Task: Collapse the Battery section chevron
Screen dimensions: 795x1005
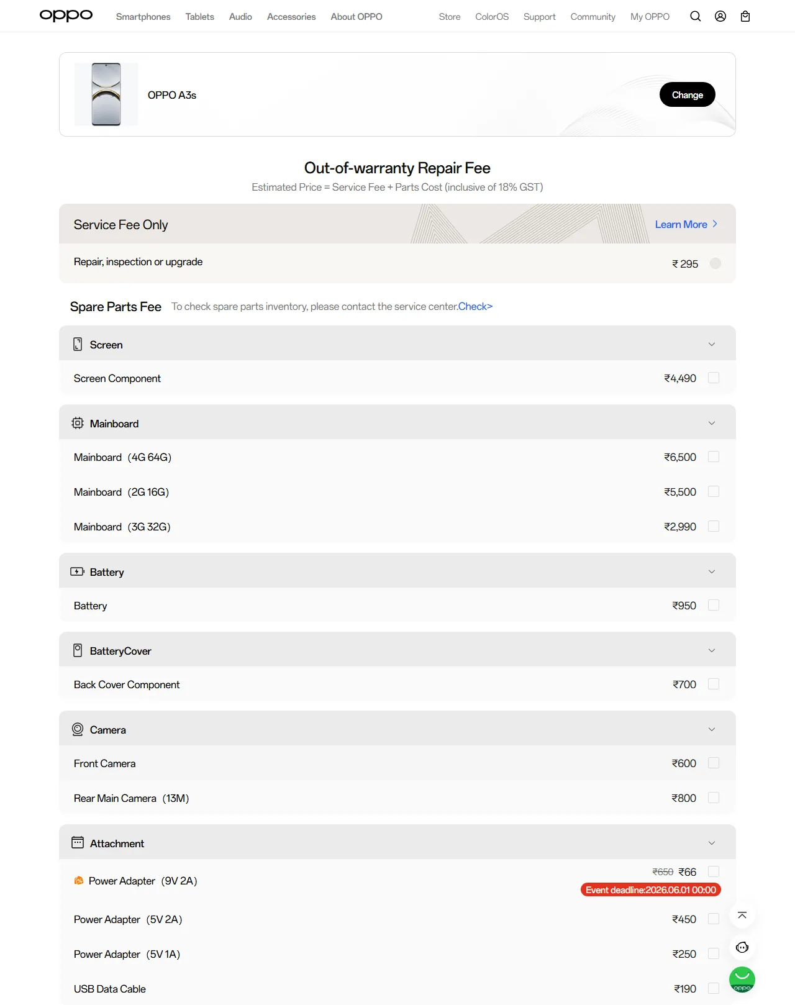Action: (712, 571)
